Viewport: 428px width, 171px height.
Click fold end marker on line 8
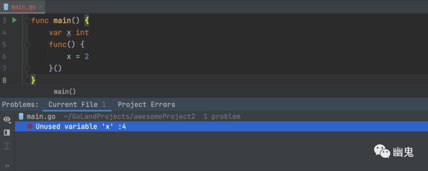(x=27, y=80)
